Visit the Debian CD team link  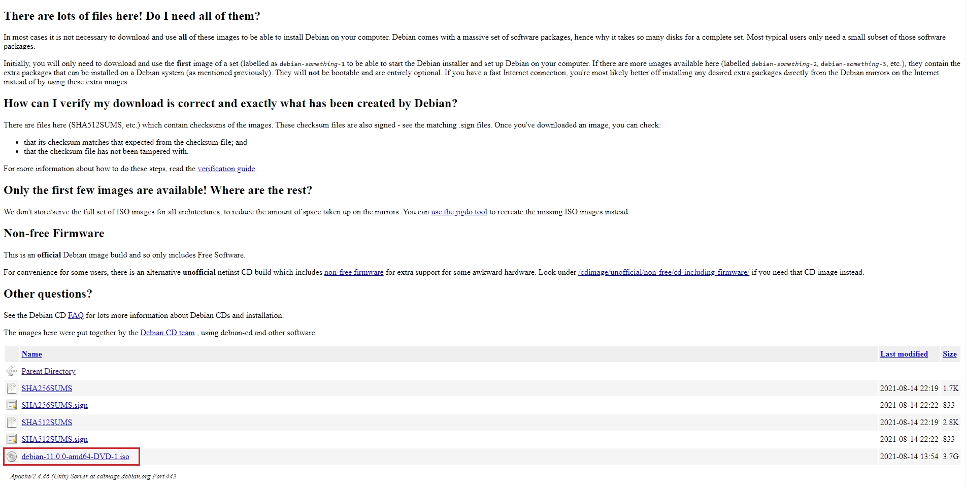pos(168,333)
